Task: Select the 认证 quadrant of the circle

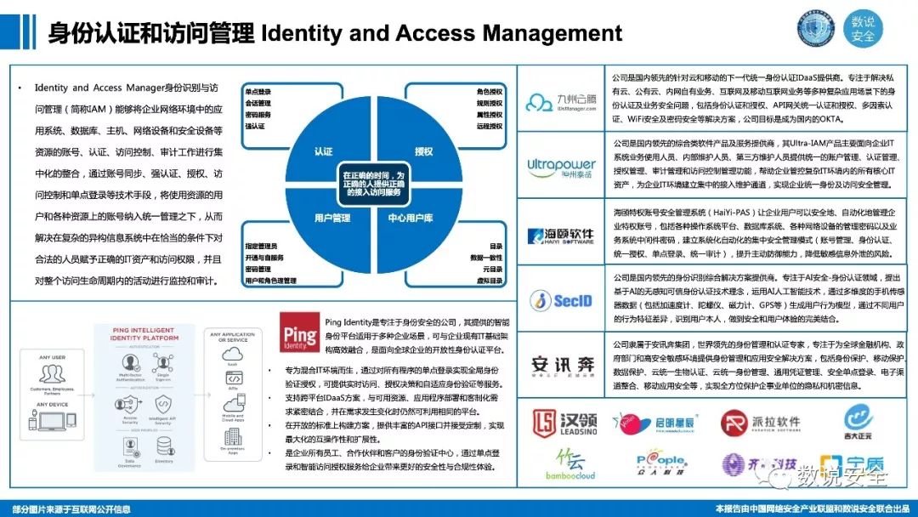Action: coord(324,152)
